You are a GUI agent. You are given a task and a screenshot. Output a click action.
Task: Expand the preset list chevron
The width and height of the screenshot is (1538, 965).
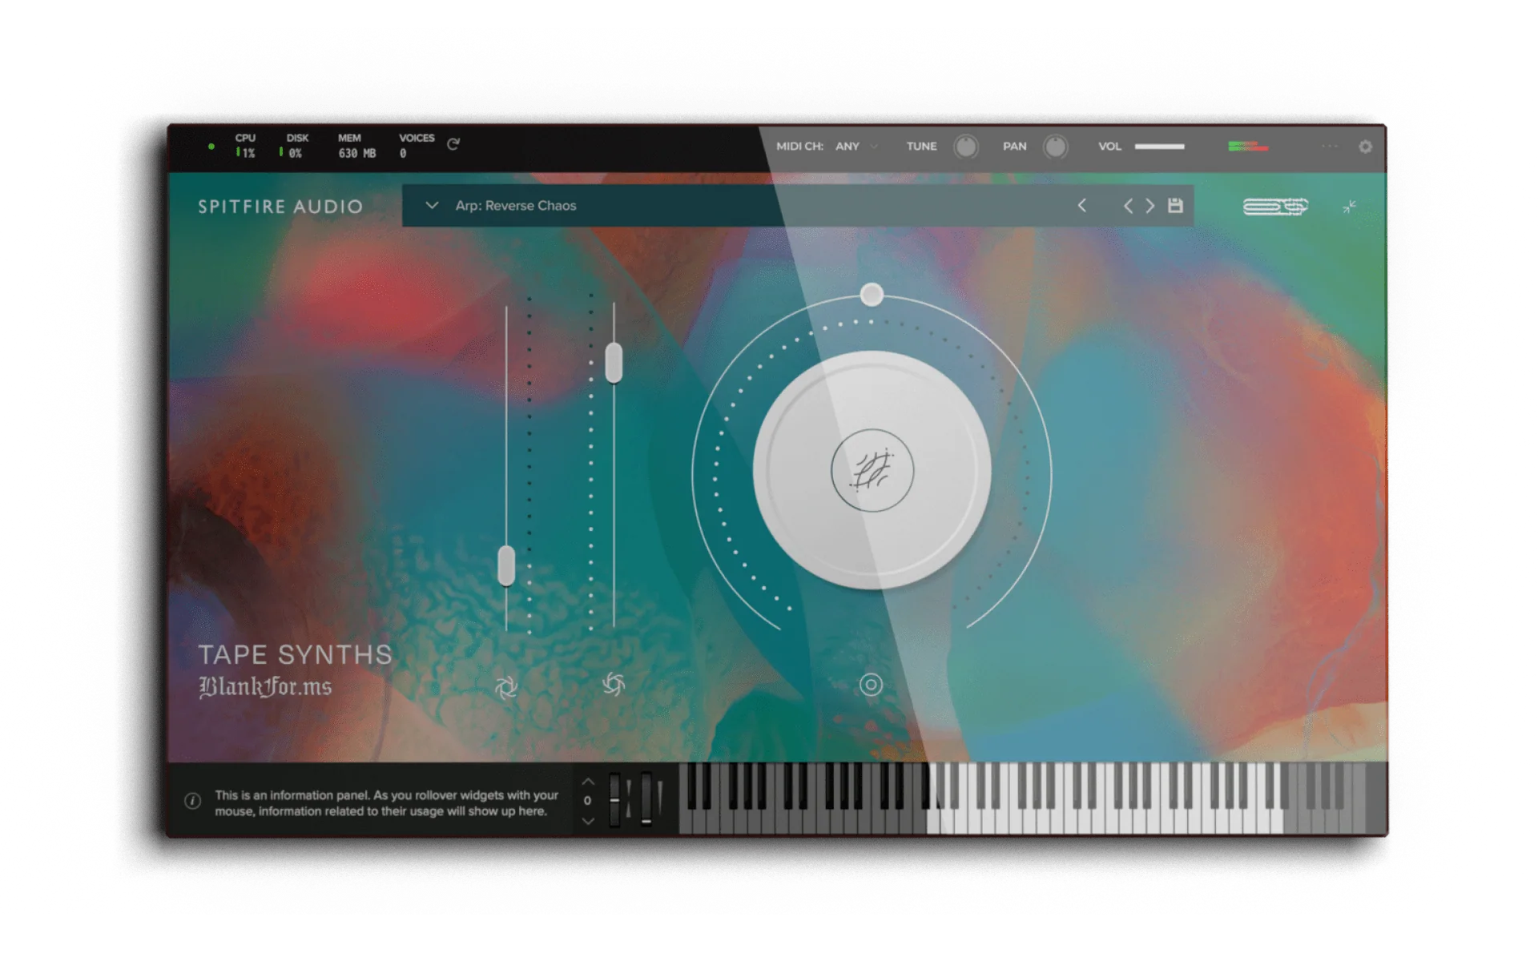(x=432, y=206)
